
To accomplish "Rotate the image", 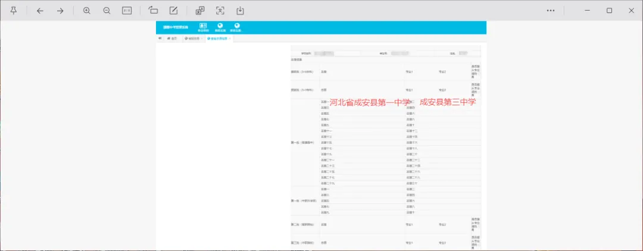I will pyautogui.click(x=154, y=11).
